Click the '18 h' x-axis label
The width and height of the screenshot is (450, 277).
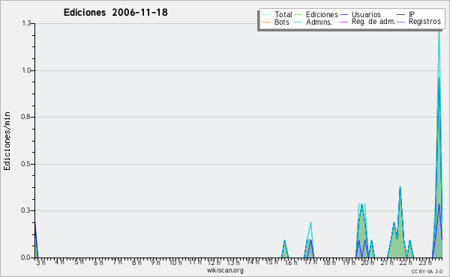[329, 263]
